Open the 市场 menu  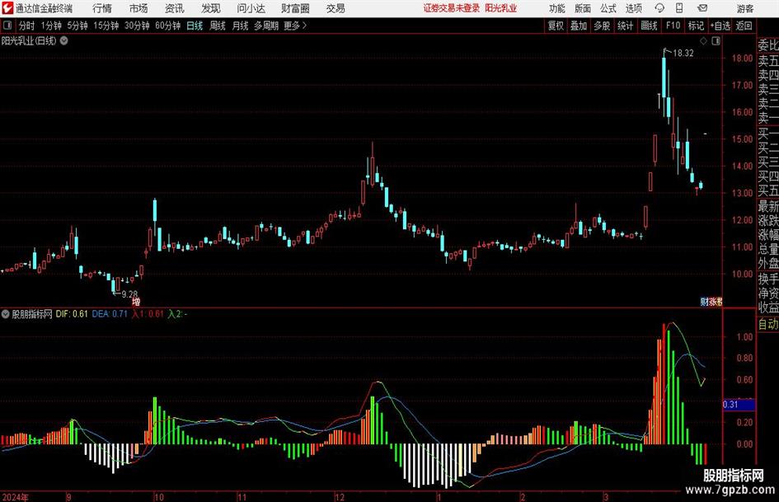[138, 8]
